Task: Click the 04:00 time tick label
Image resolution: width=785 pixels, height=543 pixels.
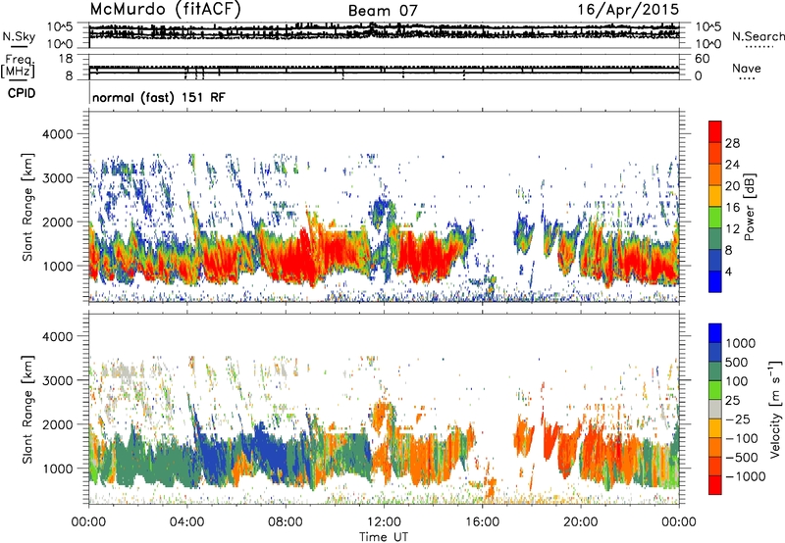Action: pyautogui.click(x=186, y=522)
